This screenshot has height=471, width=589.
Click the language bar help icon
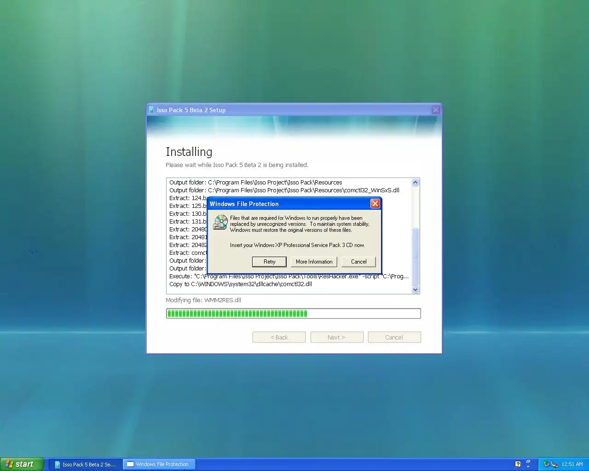click(x=518, y=464)
